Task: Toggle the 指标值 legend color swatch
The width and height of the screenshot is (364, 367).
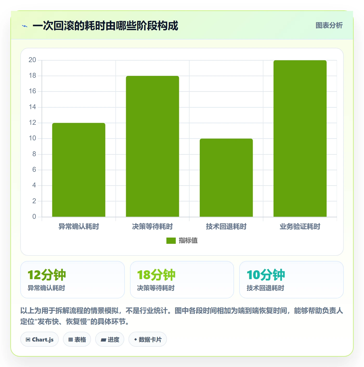Action: point(171,241)
